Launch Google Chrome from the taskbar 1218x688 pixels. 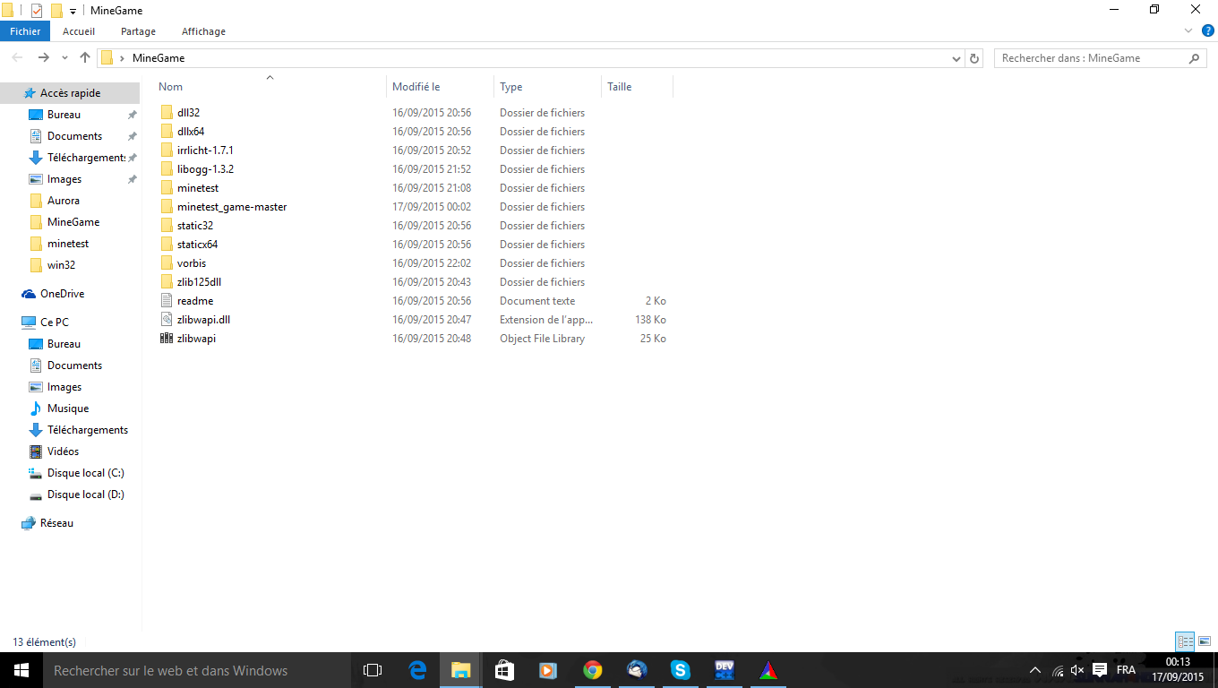coord(592,670)
